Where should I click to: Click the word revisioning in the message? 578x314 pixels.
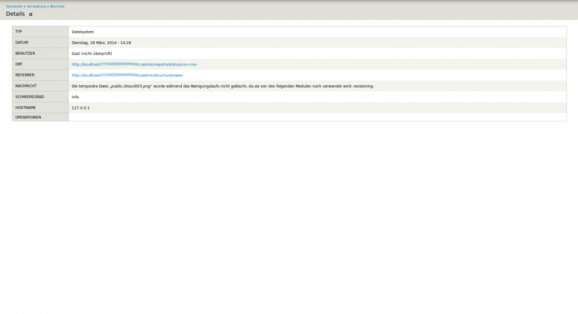point(363,86)
